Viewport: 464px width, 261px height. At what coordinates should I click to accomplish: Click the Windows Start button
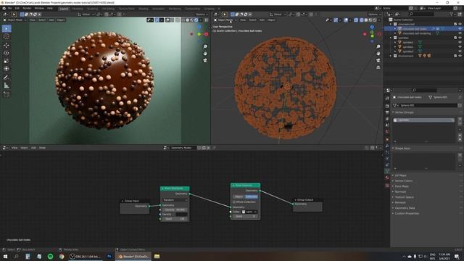5,256
